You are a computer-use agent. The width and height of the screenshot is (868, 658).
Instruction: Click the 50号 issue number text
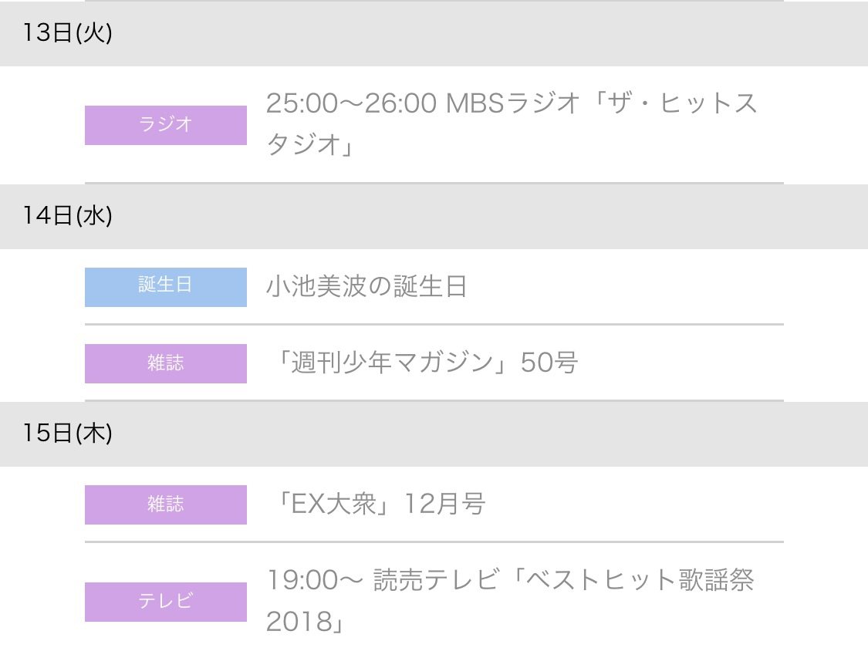pos(549,363)
